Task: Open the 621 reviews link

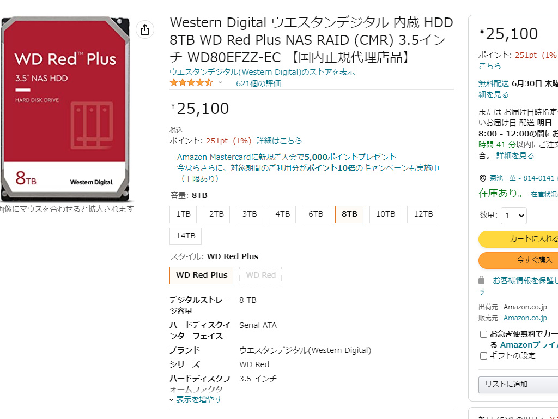Action: (258, 83)
